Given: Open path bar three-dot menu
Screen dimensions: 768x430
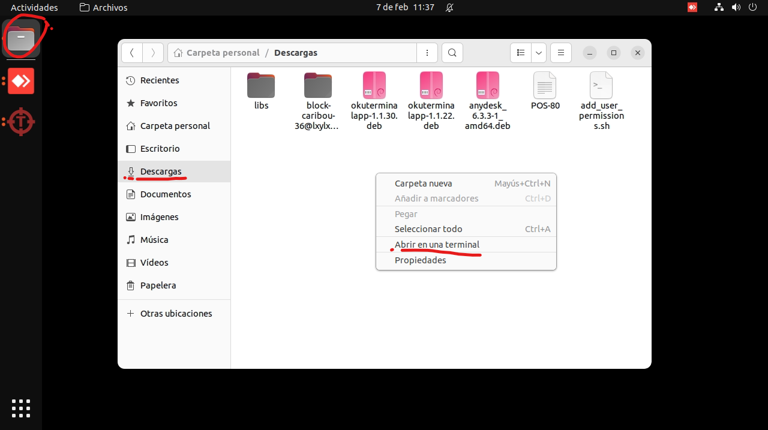Looking at the screenshot, I should tap(427, 53).
